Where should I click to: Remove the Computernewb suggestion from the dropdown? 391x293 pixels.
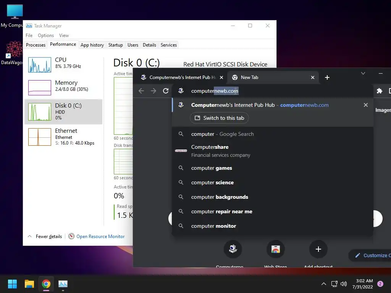[x=365, y=105]
